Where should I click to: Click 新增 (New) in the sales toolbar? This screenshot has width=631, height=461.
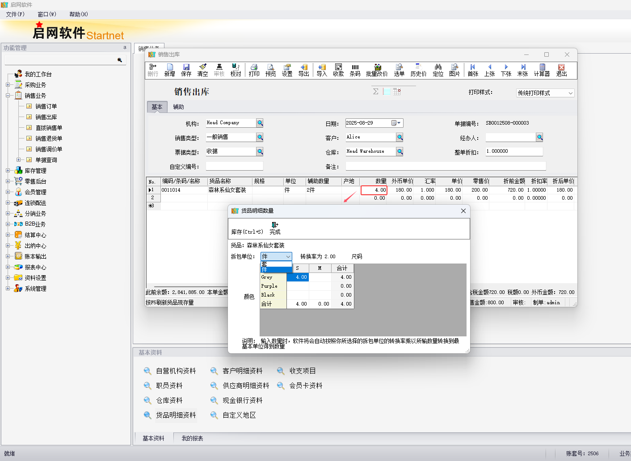pyautogui.click(x=169, y=70)
